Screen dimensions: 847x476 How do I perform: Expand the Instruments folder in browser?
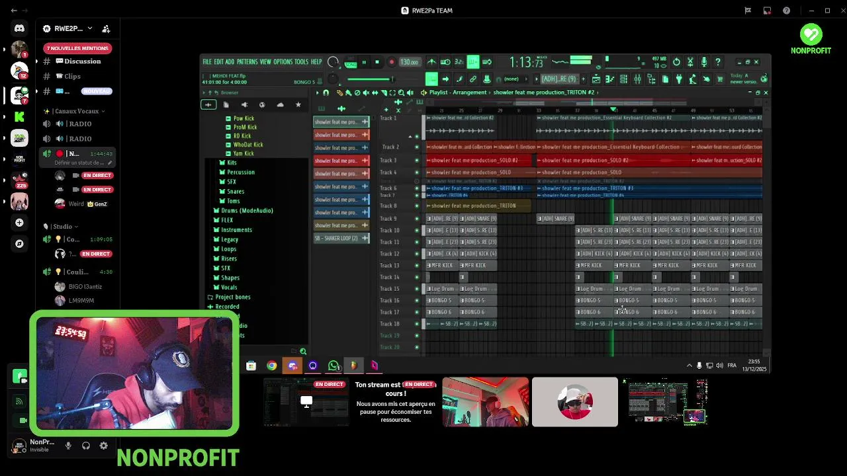pos(232,230)
